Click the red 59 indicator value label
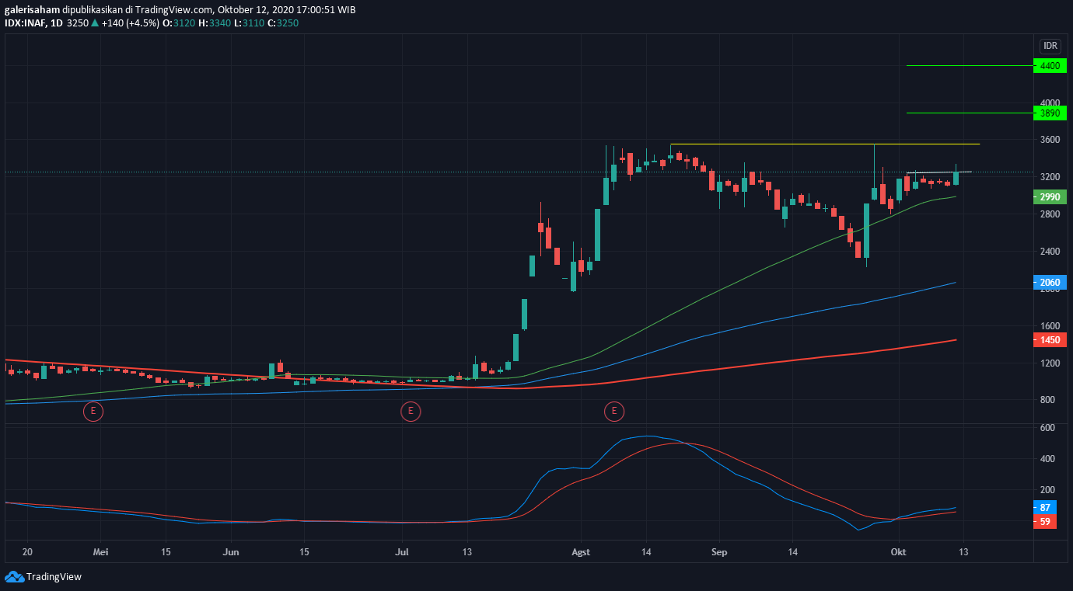Screen dimensions: 1073x591 (x=1045, y=522)
